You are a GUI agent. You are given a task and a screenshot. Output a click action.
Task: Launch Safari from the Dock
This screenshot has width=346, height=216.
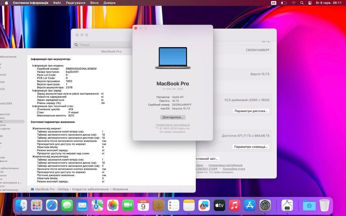pos(52,205)
